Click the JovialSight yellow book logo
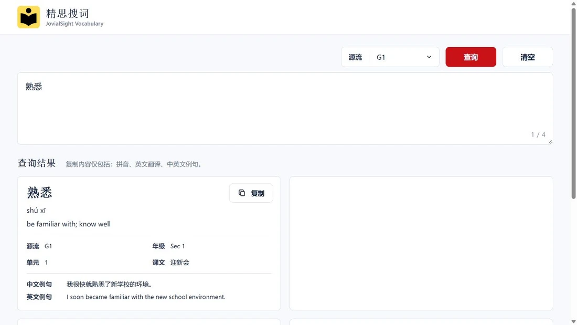 coord(29,17)
